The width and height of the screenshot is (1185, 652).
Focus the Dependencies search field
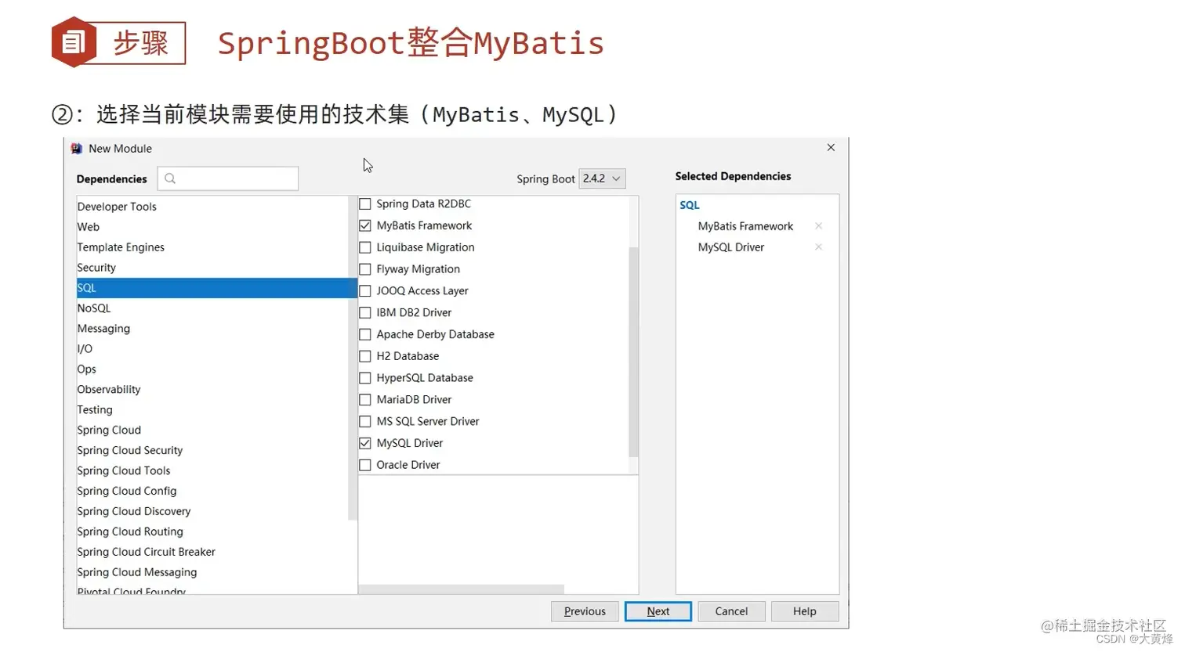[x=228, y=178]
